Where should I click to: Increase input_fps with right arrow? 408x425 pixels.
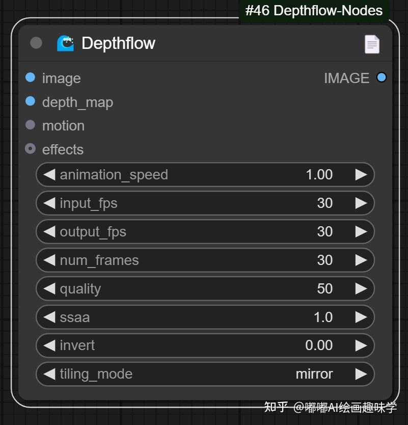tap(361, 203)
